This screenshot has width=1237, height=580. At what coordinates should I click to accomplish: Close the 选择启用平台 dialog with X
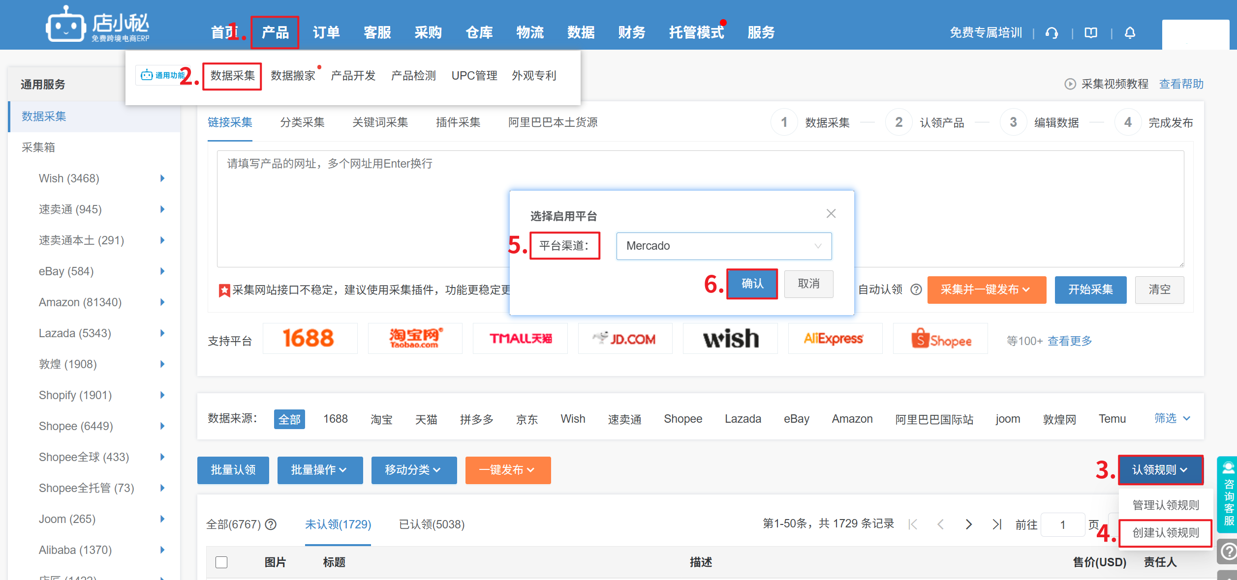pyautogui.click(x=831, y=214)
